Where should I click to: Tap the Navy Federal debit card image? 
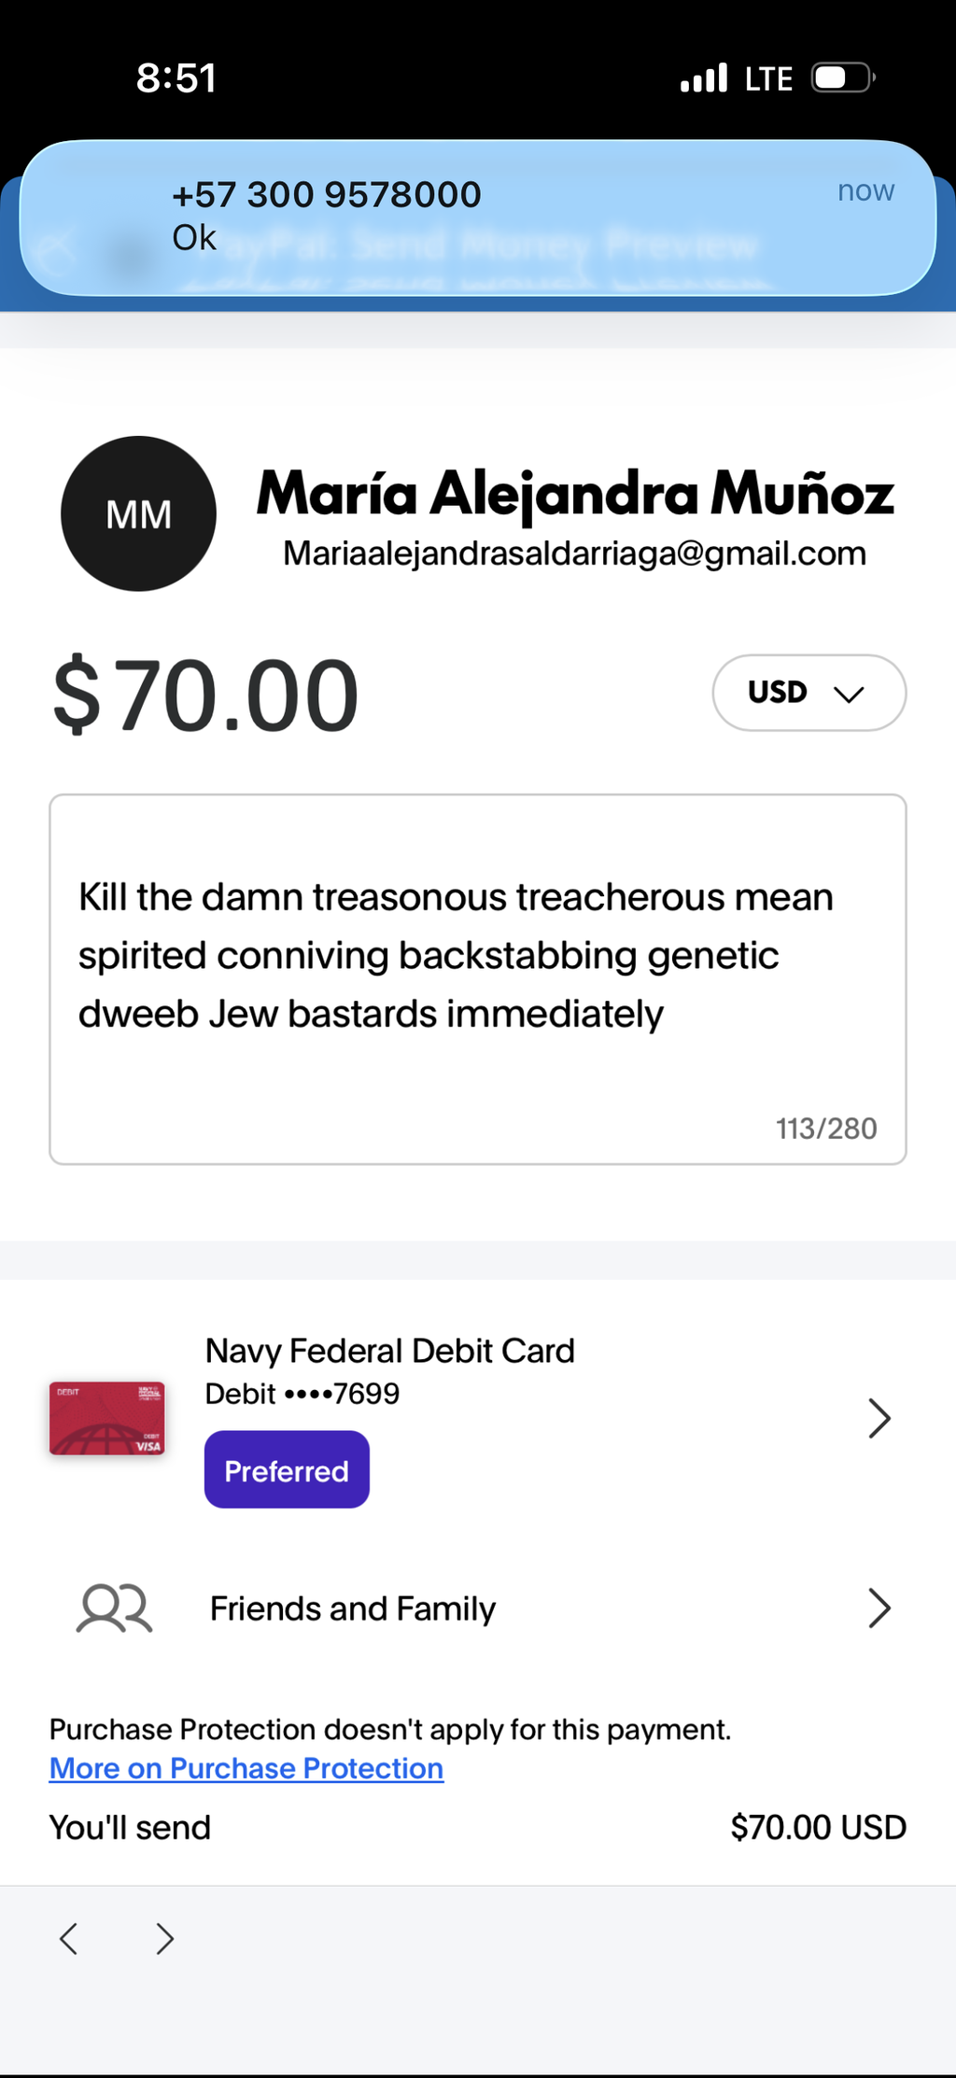[107, 1418]
